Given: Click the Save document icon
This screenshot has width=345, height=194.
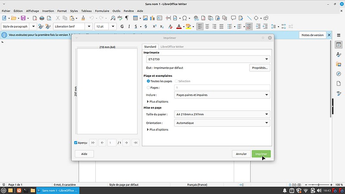Looking at the screenshot, I should point(23,18).
